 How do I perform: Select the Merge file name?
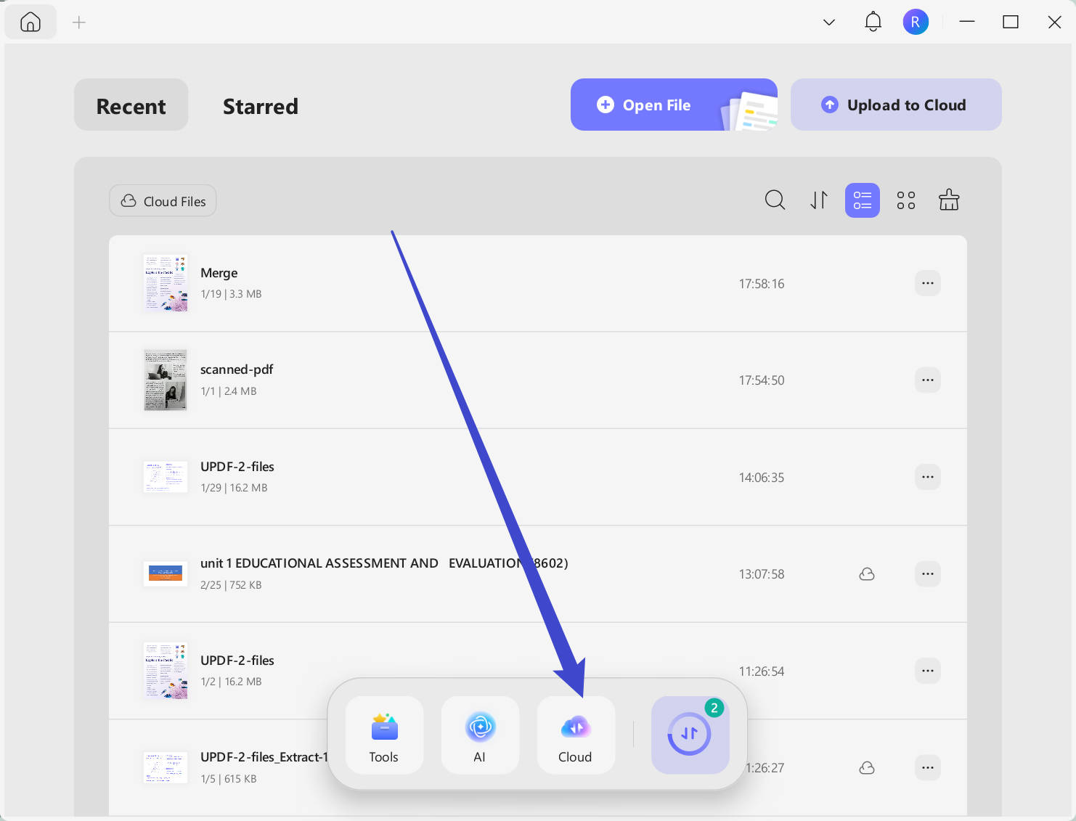(x=219, y=273)
